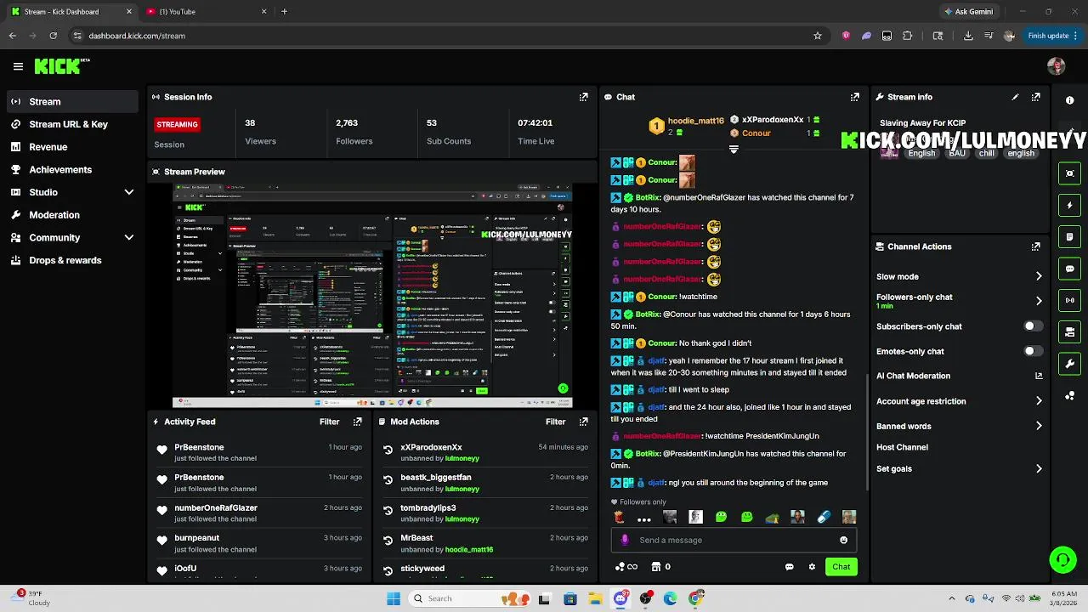The image size is (1088, 612).
Task: Open the Windows Start button
Action: [x=394, y=598]
